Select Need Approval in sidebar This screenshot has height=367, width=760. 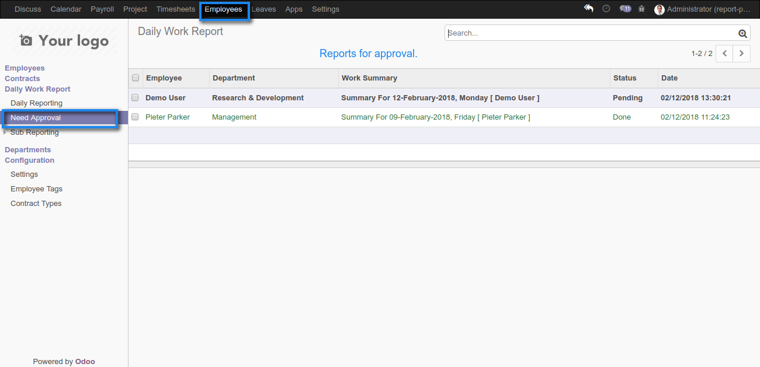(36, 118)
